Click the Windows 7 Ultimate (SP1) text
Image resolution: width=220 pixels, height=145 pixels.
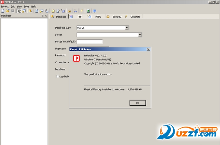point(97,60)
